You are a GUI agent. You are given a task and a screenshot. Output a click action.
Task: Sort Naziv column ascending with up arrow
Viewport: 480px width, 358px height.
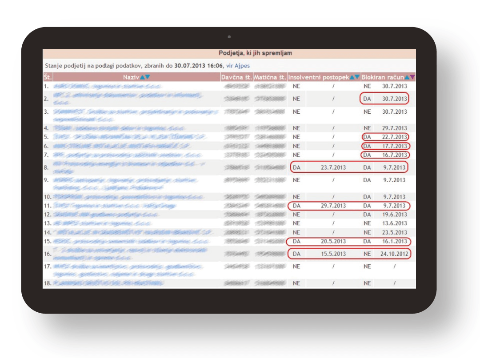[142, 77]
